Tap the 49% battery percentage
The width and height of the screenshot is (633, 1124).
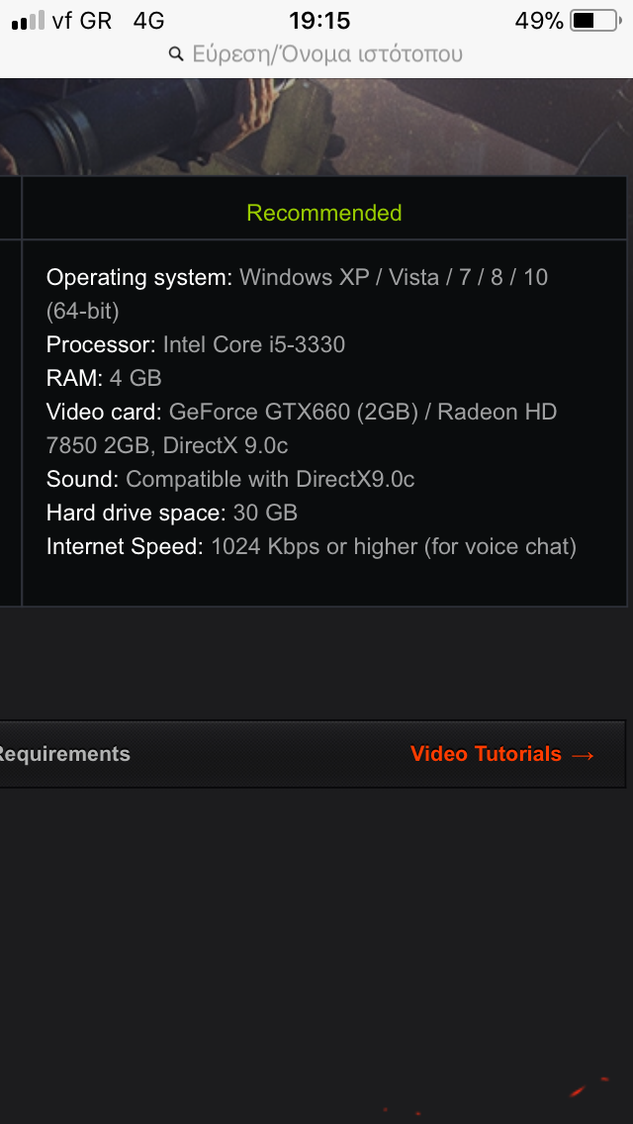point(539,21)
